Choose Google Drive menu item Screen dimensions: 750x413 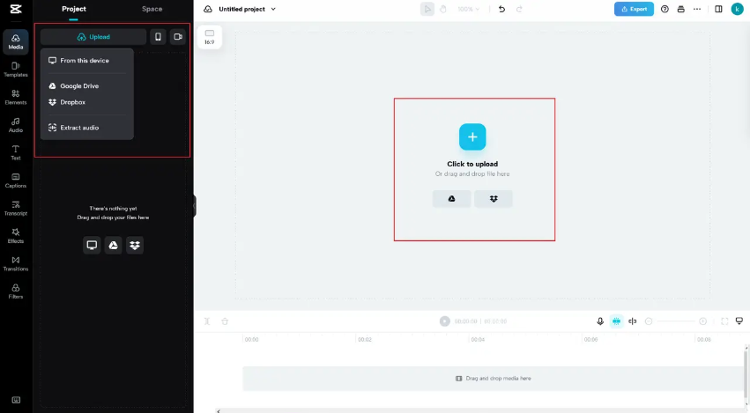(x=86, y=86)
